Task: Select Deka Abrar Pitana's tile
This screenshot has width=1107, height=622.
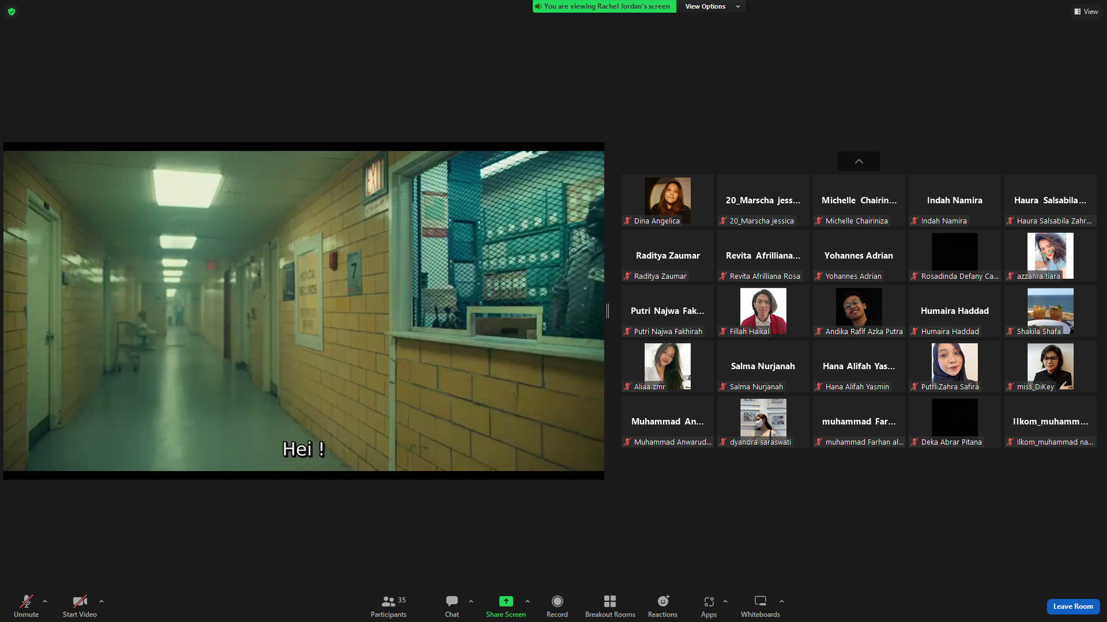Action: [x=955, y=422]
